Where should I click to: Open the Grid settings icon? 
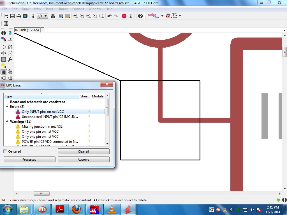point(6,24)
